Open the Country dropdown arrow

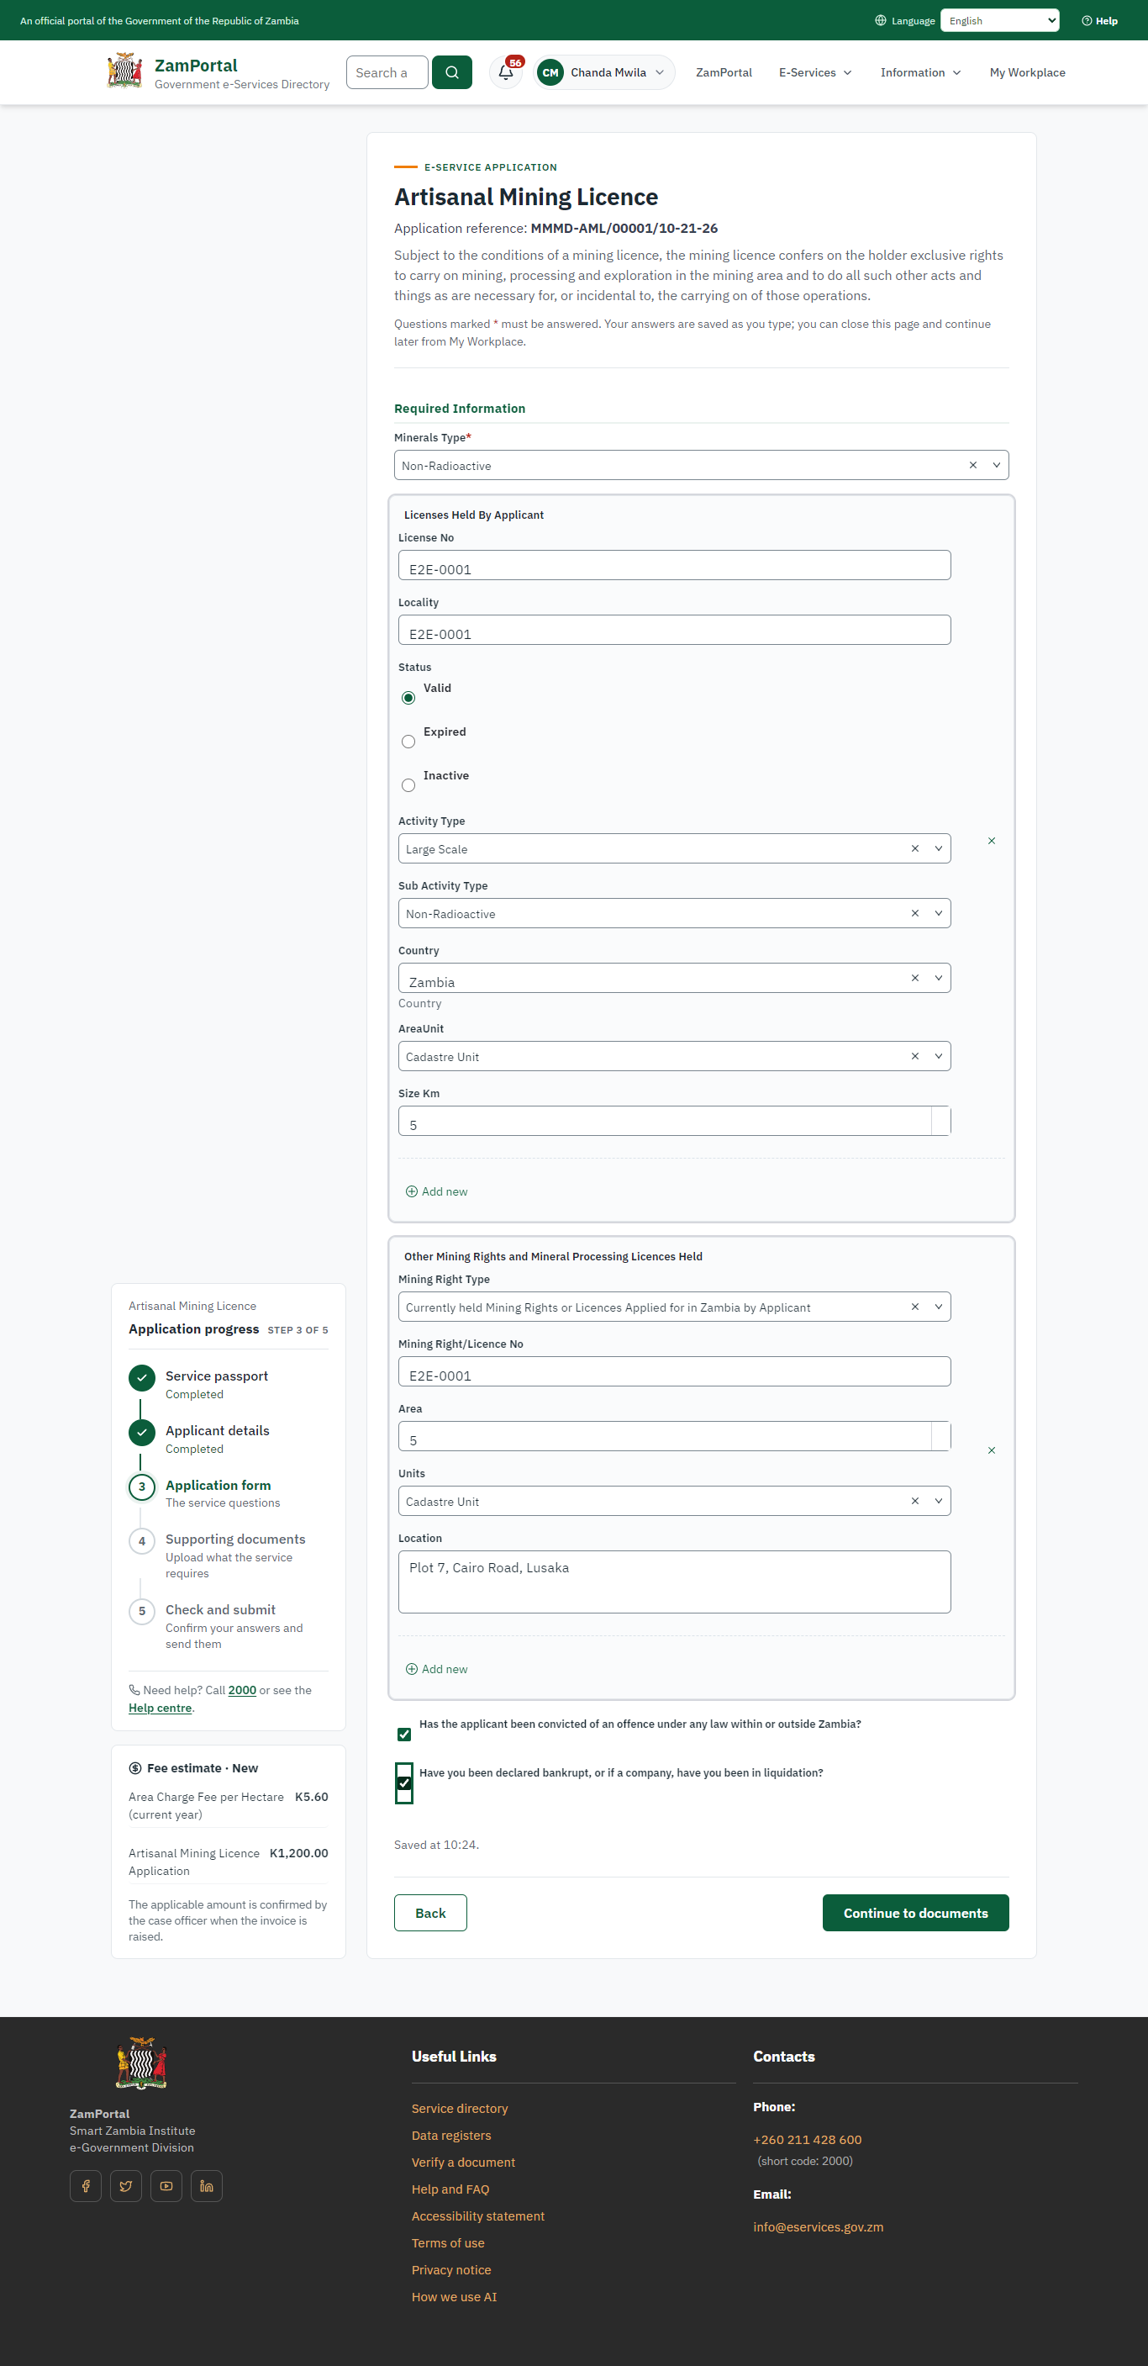coord(939,978)
